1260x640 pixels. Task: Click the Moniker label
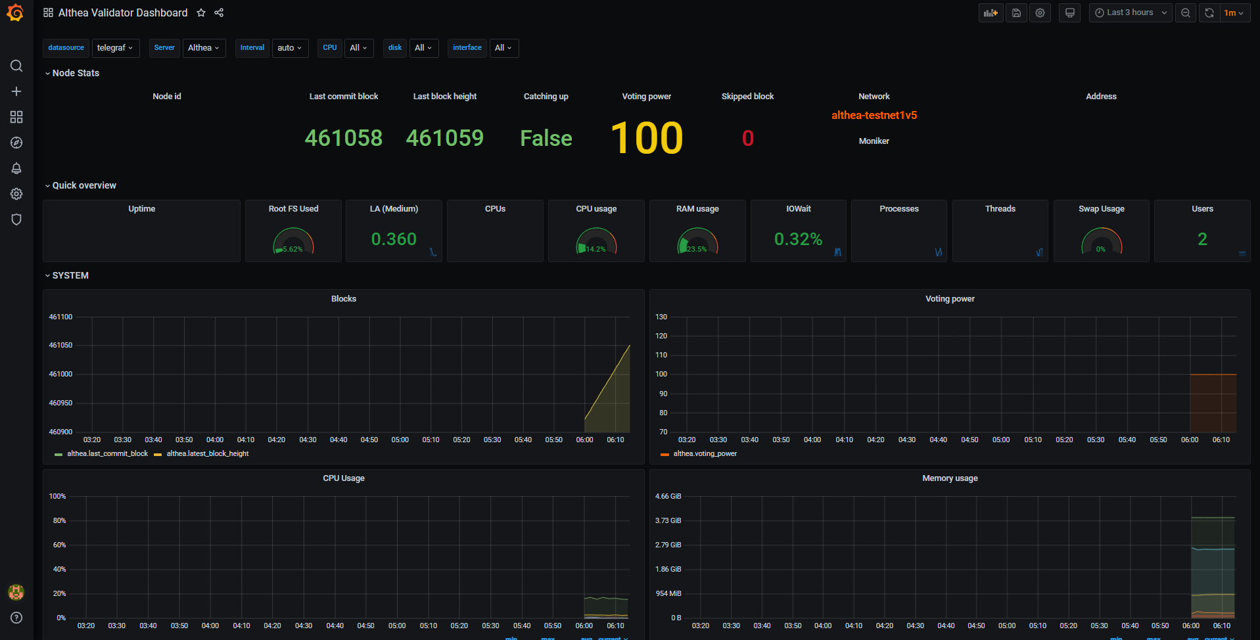874,141
